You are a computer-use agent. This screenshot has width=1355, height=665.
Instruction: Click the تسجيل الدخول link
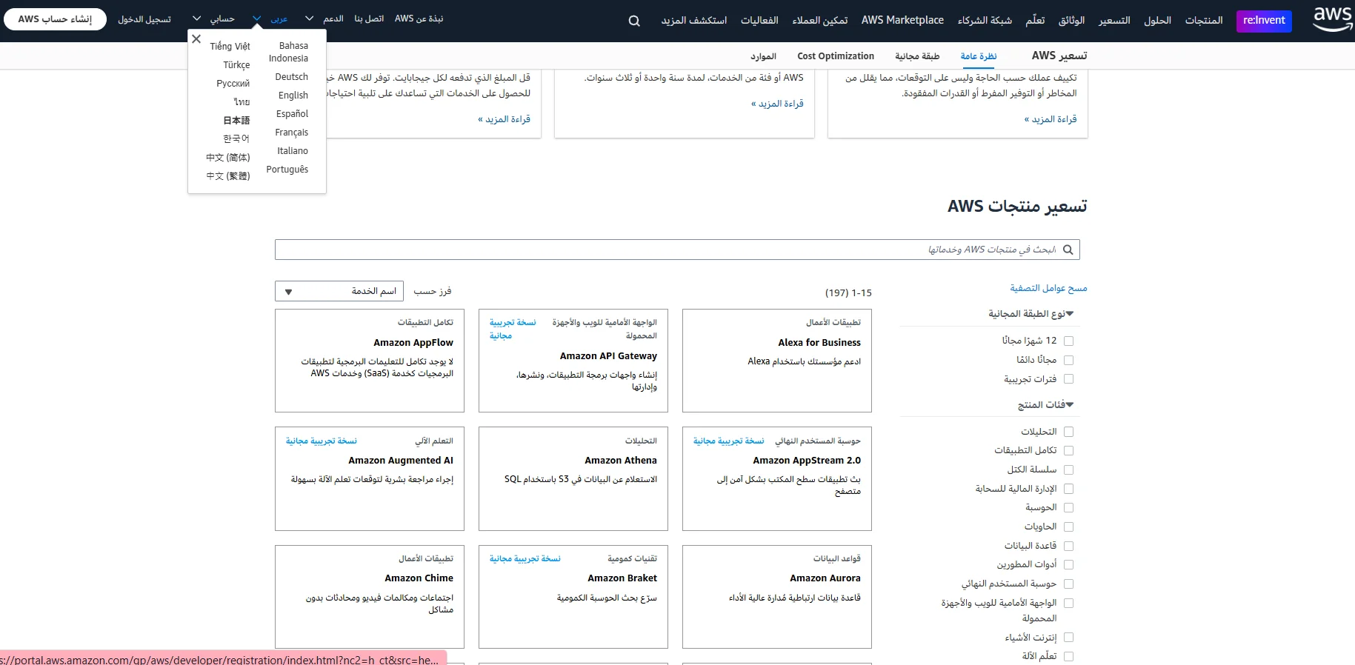(144, 19)
